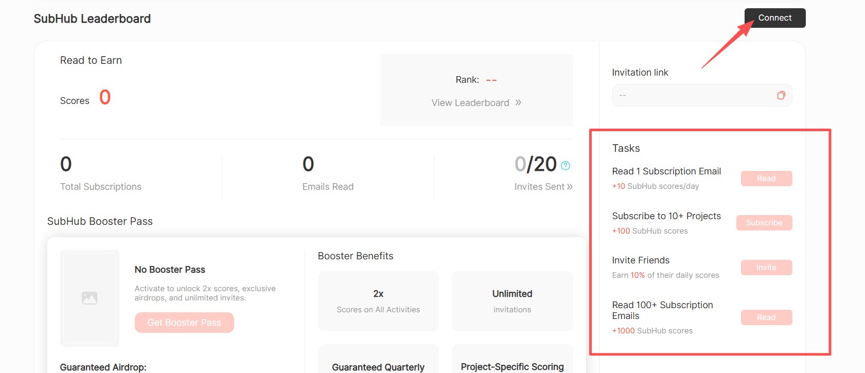Image resolution: width=865 pixels, height=373 pixels.
Task: Click the SubHub Booster Pass heading
Action: 100,221
